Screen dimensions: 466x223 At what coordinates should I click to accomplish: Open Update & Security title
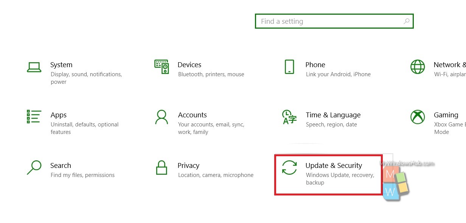pos(334,166)
